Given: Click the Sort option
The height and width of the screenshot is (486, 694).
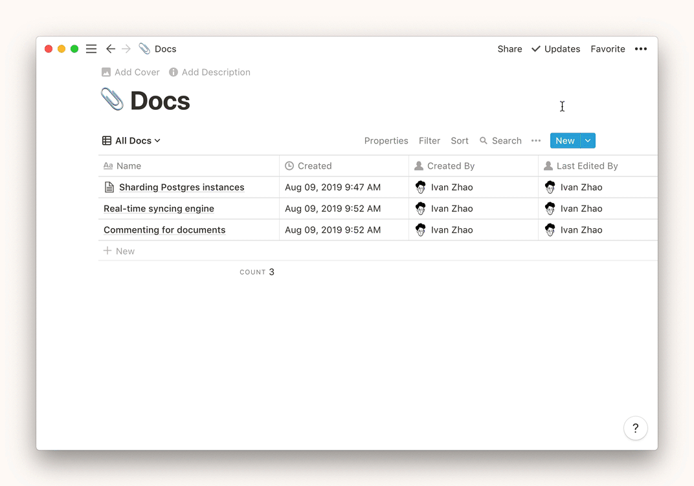Looking at the screenshot, I should pos(460,141).
